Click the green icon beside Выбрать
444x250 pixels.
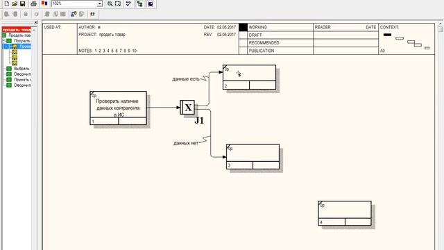9,69
